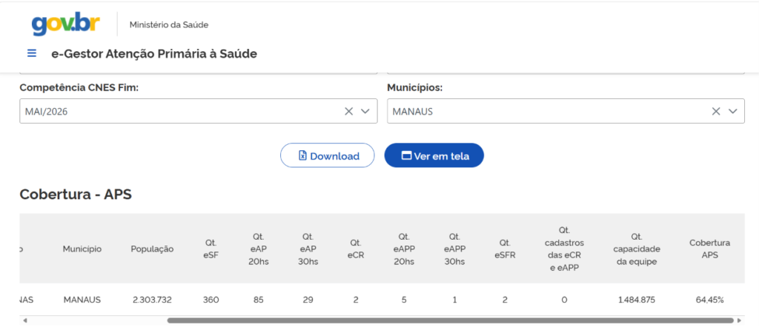Expand the Municípios dropdown chevron
The width and height of the screenshot is (759, 327).
tap(733, 112)
